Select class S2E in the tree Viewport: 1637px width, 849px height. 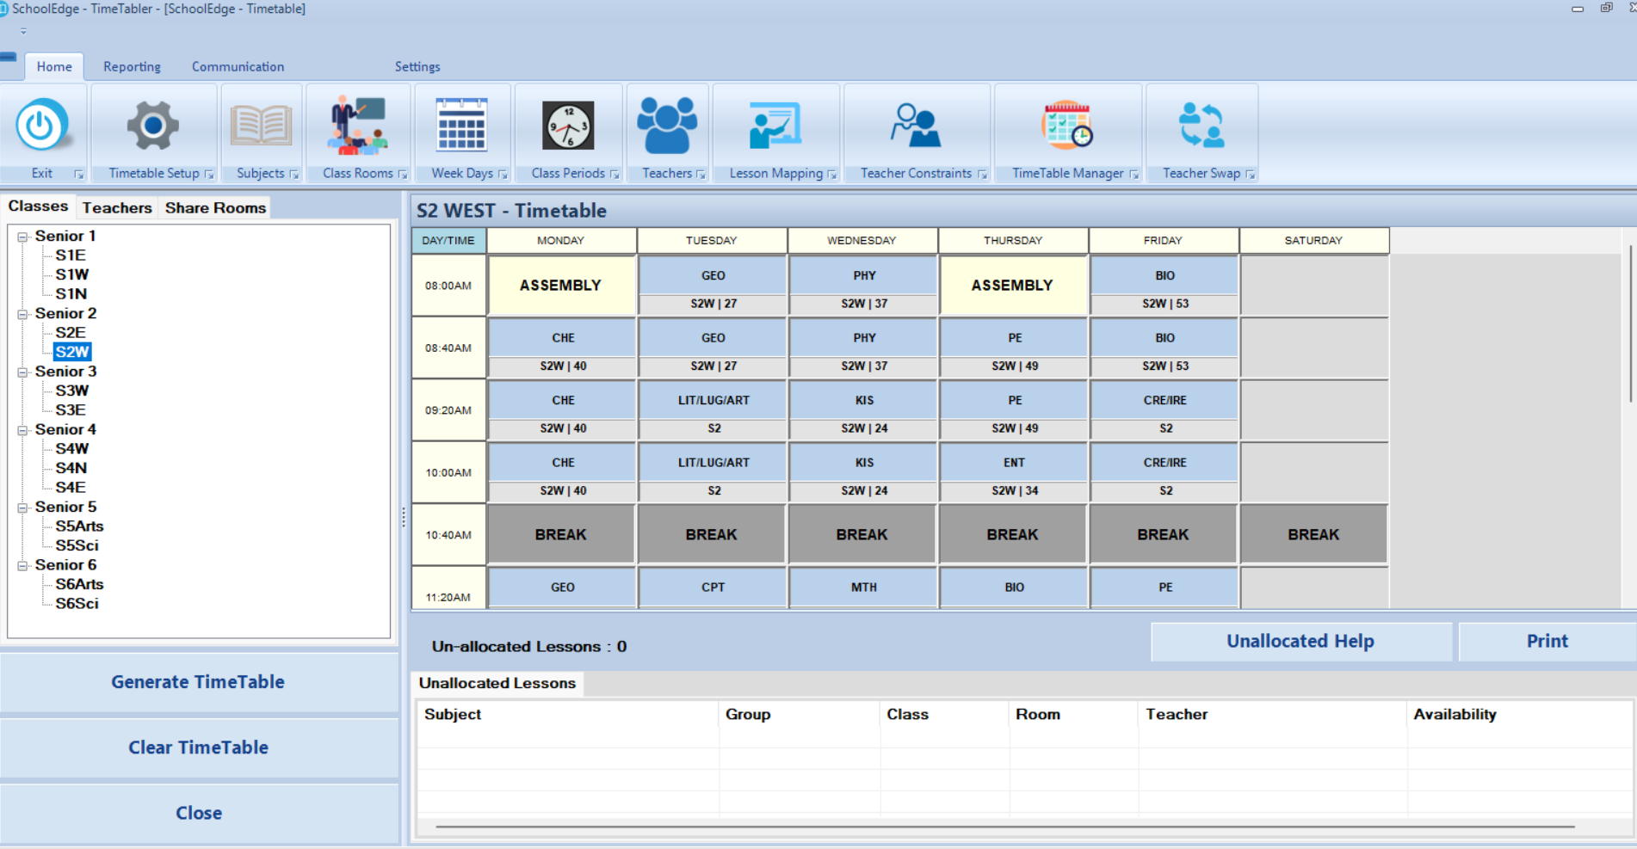pos(71,333)
